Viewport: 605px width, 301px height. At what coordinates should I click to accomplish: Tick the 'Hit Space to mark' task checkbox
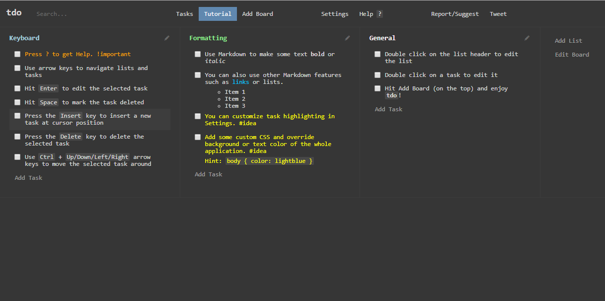(17, 102)
